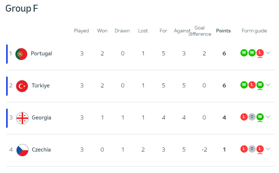279x173 pixels.
Task: Click the Goal difference column header
Action: [x=200, y=31]
